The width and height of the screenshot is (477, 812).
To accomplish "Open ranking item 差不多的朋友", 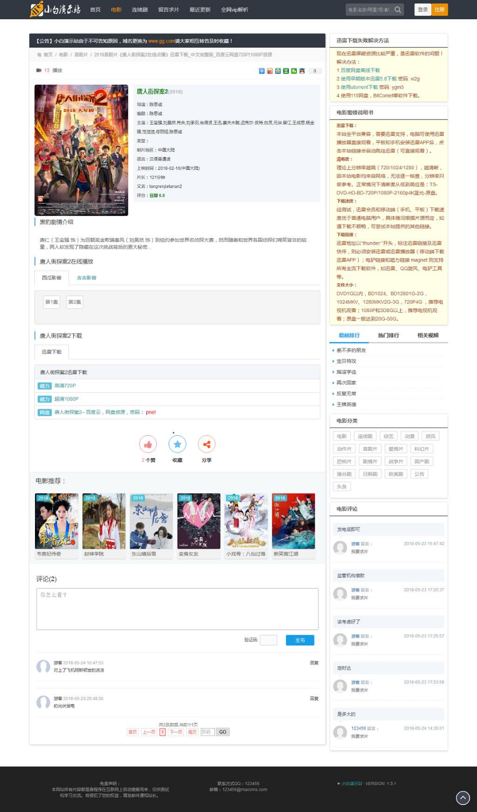I will click(351, 350).
